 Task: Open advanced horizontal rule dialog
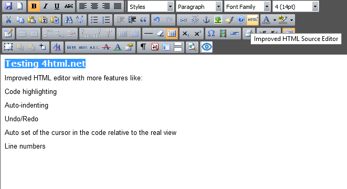pyautogui.click(x=235, y=34)
